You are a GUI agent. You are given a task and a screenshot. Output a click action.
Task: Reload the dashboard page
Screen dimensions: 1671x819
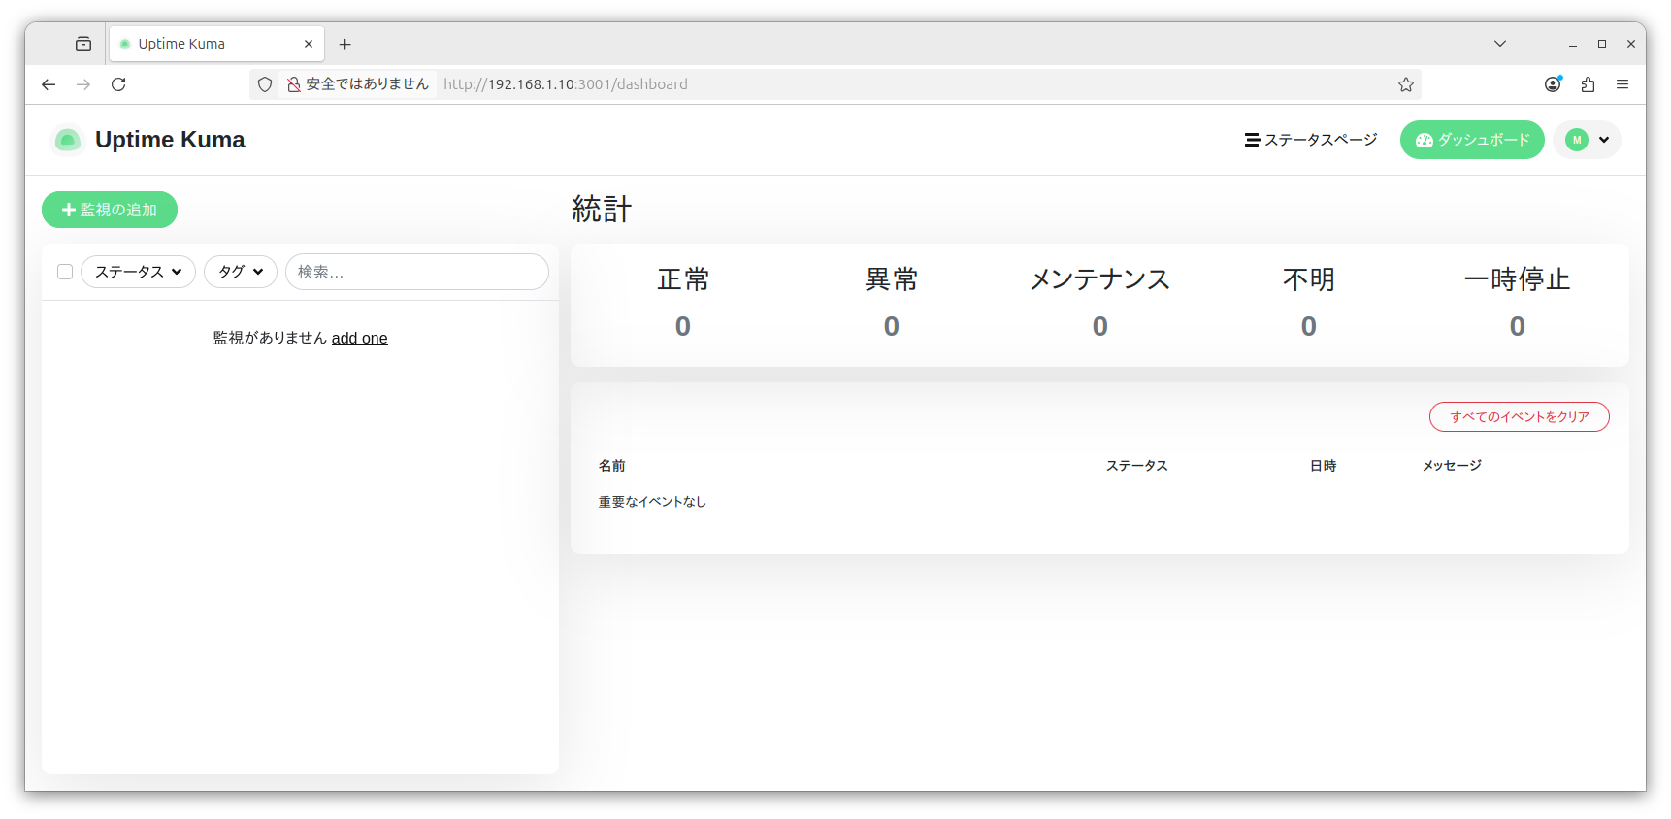click(x=118, y=84)
